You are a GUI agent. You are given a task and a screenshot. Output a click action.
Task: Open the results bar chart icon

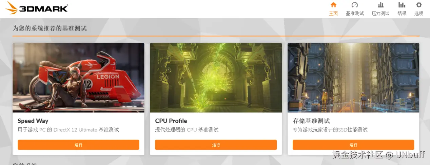pyautogui.click(x=402, y=5)
